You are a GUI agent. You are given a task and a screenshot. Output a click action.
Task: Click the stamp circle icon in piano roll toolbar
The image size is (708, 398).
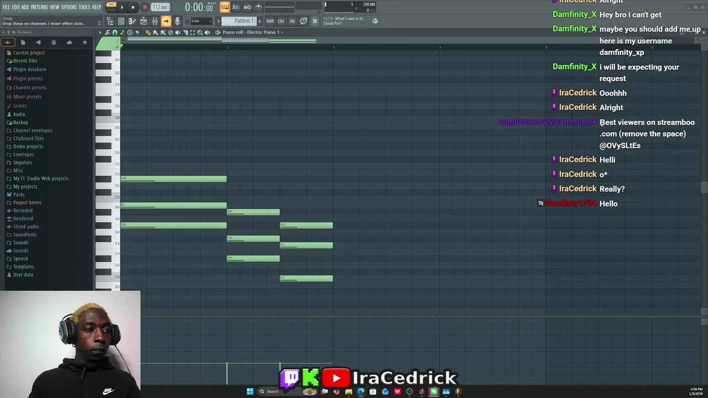click(129, 32)
